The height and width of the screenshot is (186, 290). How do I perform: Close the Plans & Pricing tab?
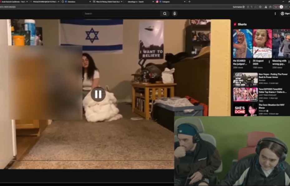pos(122,2)
